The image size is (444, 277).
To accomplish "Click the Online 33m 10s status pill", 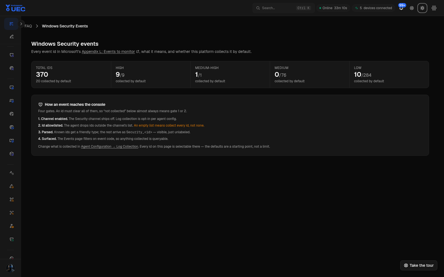I will [333, 8].
